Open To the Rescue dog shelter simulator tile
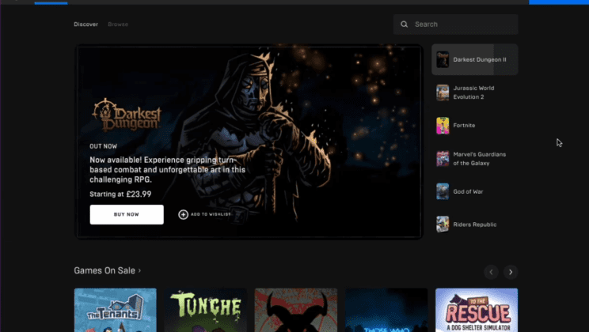Viewport: 589px width, 332px height. (477, 310)
